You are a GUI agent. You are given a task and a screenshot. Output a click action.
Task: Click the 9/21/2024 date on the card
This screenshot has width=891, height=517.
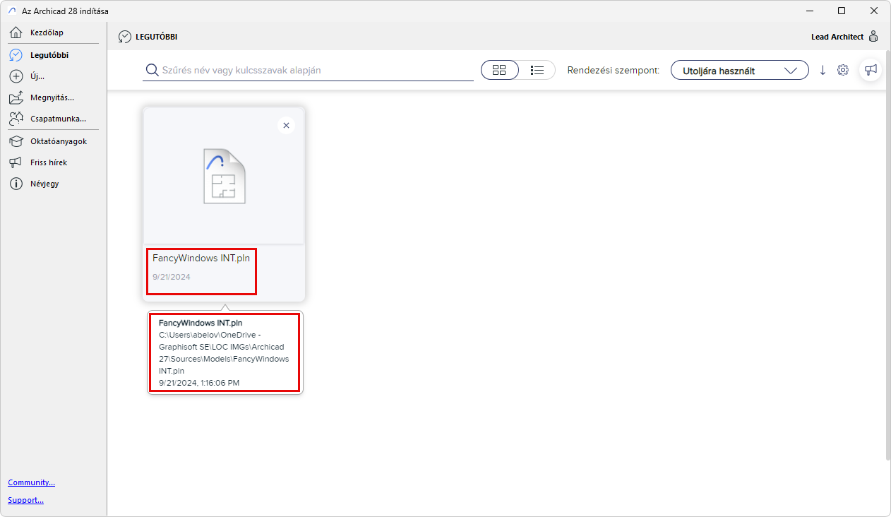[172, 277]
